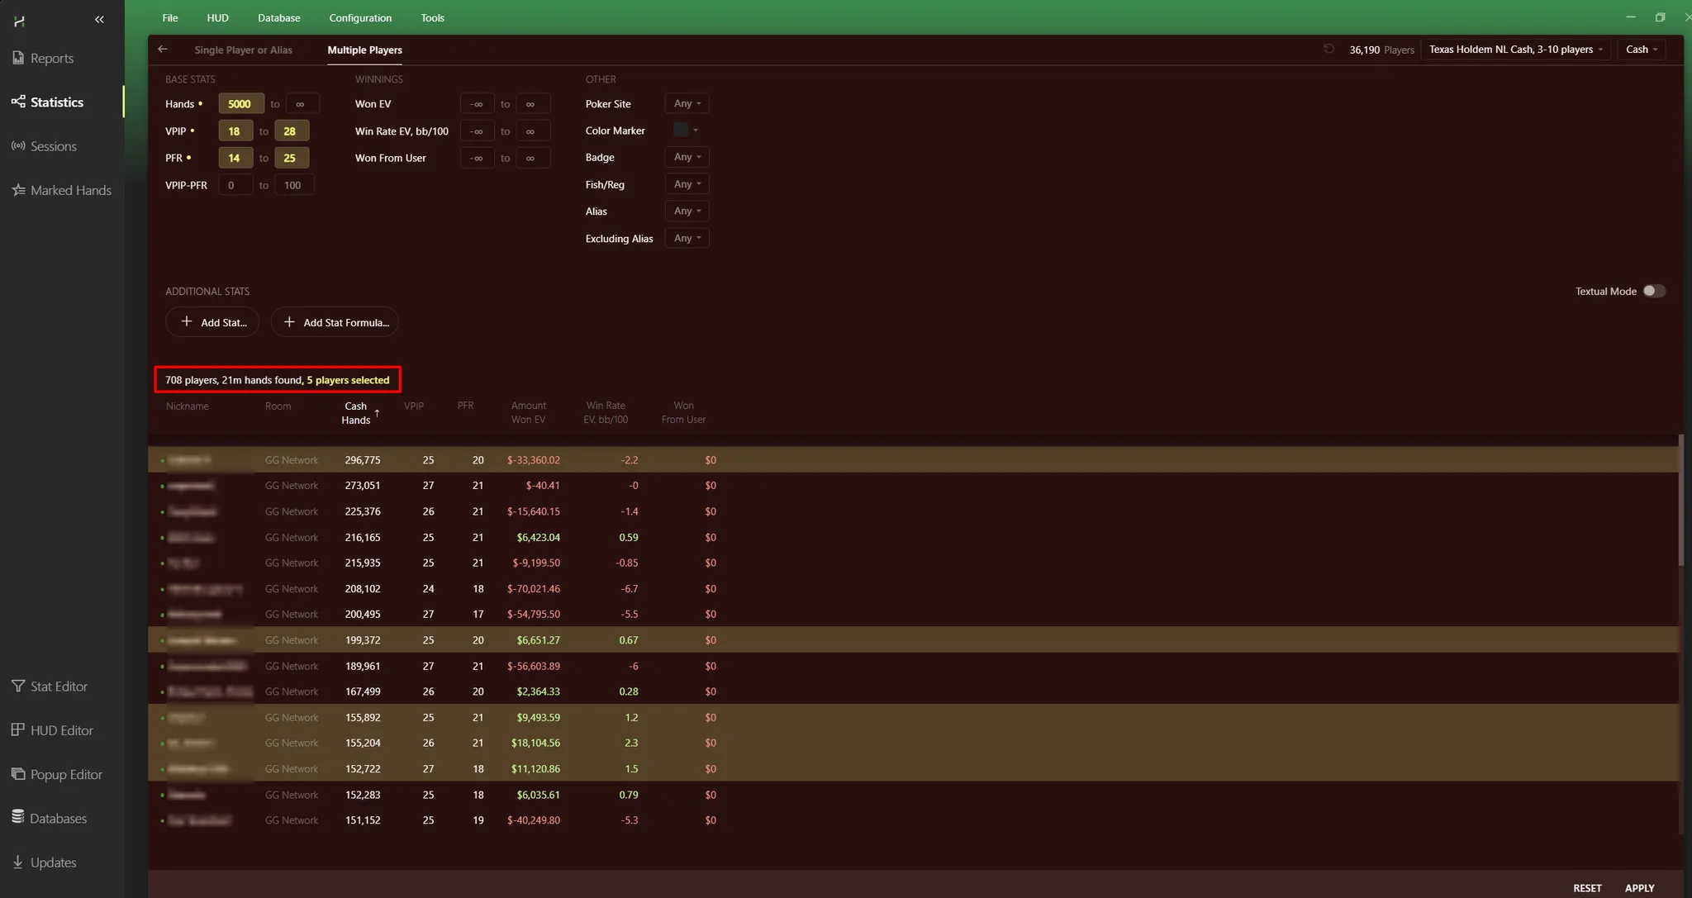
Task: Open the HUD Editor icon
Action: [18, 730]
